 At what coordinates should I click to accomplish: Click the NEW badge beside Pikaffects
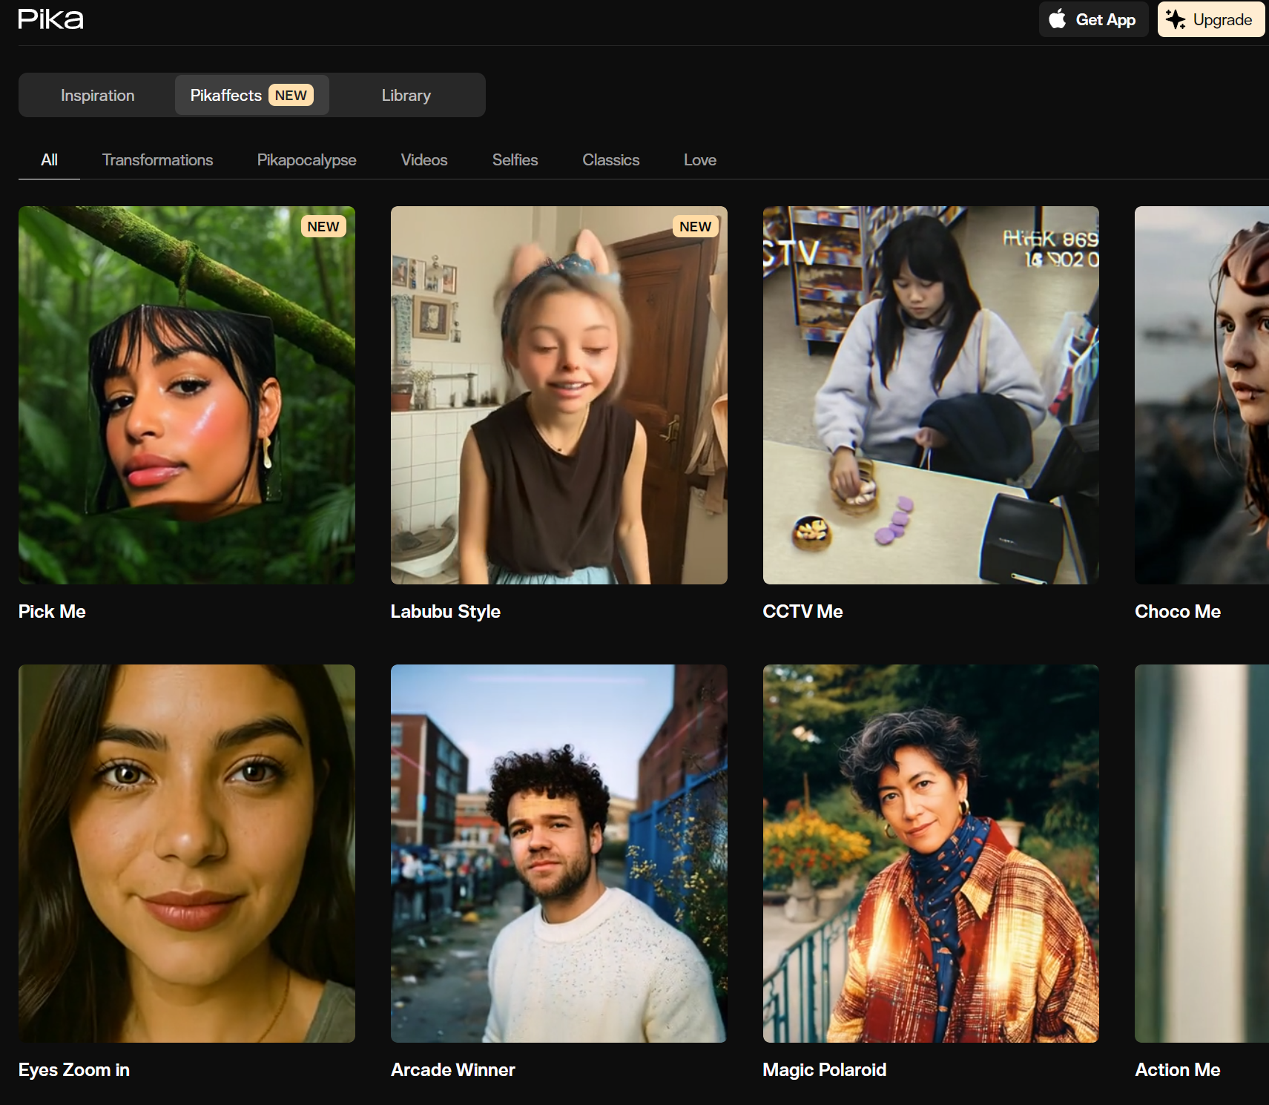point(291,95)
